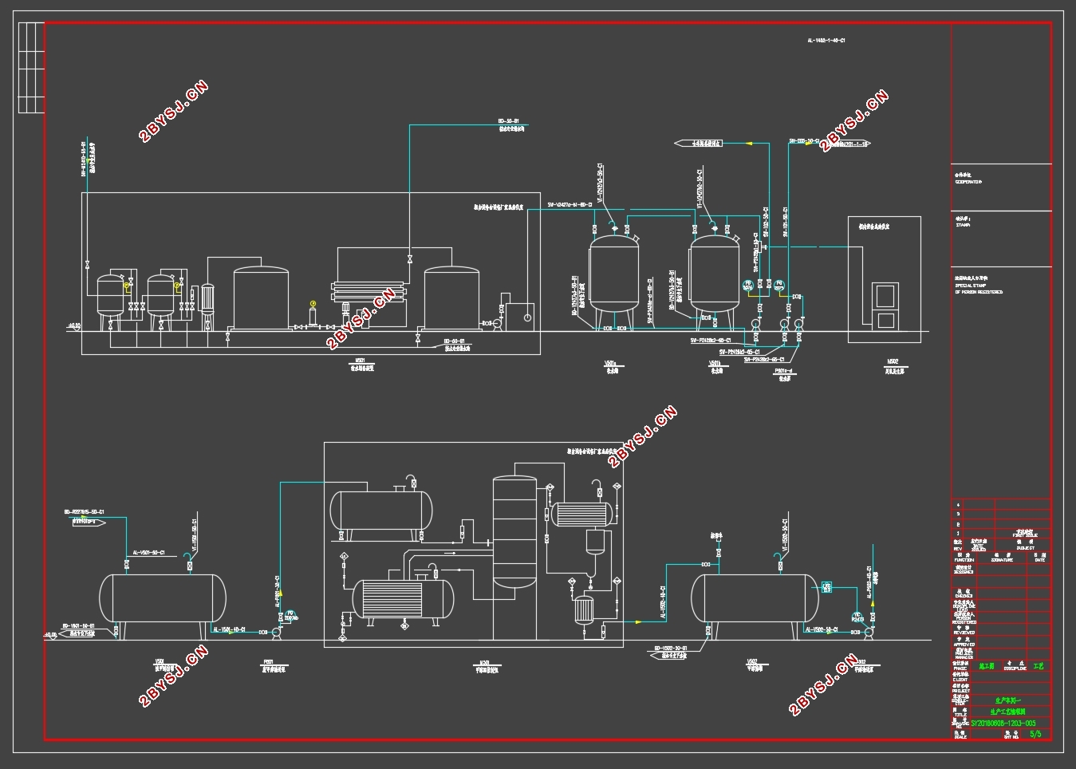This screenshot has height=769, width=1076.
Task: Select pipe label AL-V502-50-C1
Action: click(x=822, y=629)
